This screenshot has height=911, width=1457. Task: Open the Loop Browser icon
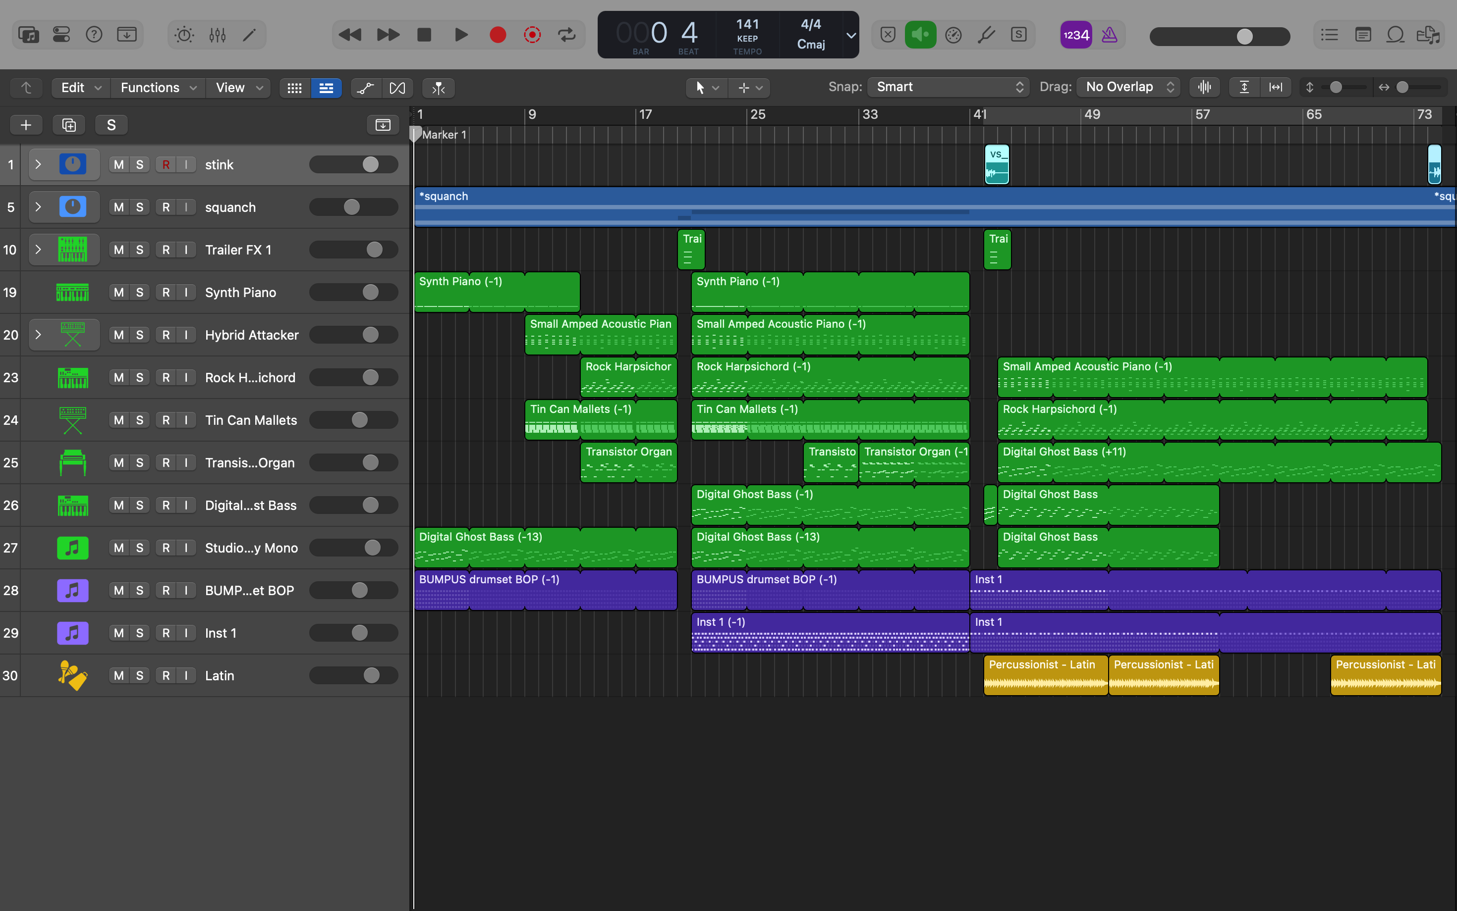1395,35
